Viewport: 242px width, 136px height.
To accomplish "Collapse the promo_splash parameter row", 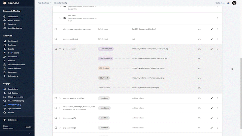I will [60, 49].
